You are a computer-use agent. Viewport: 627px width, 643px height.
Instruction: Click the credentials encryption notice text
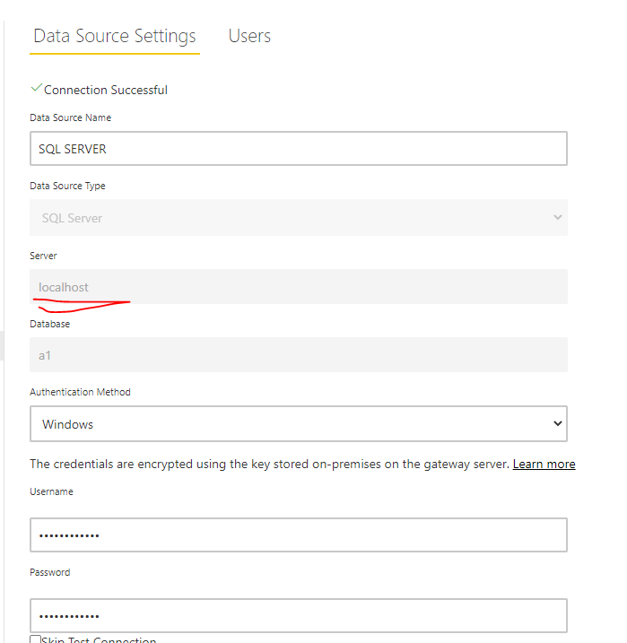point(269,464)
